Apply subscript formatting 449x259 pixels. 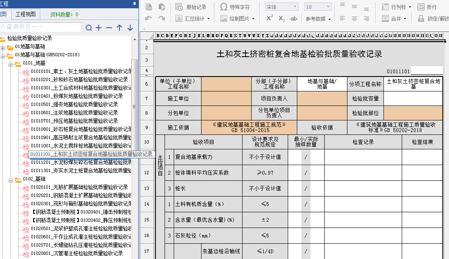tap(282, 19)
